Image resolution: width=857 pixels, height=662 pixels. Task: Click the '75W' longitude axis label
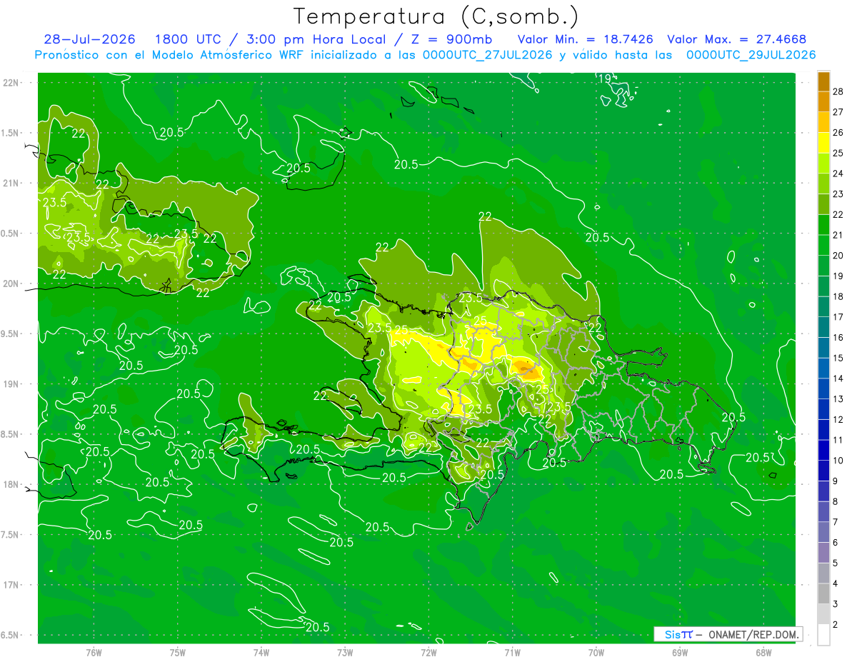(x=178, y=652)
